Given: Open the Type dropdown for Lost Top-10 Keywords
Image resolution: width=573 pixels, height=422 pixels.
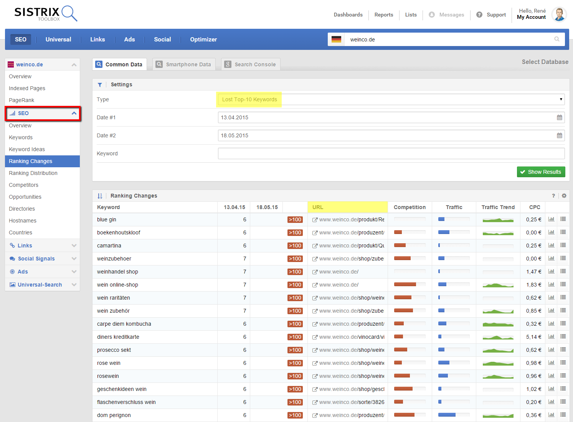Looking at the screenshot, I should (391, 99).
